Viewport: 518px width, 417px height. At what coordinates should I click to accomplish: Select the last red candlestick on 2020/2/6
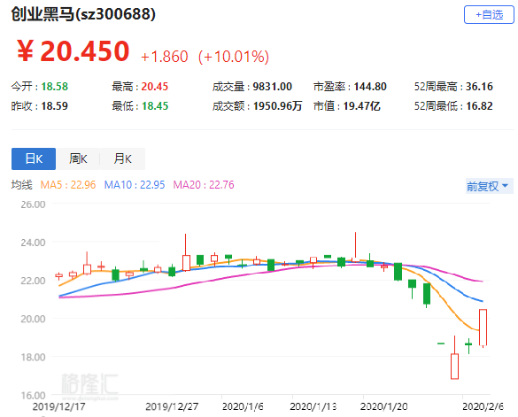483,327
